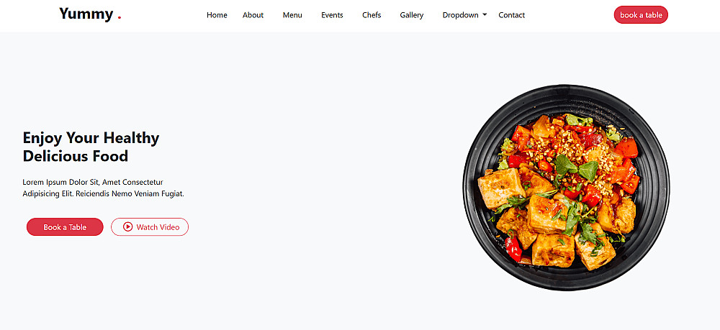Click the red dot after Yummy logo
This screenshot has width=720, height=330.
(120, 18)
